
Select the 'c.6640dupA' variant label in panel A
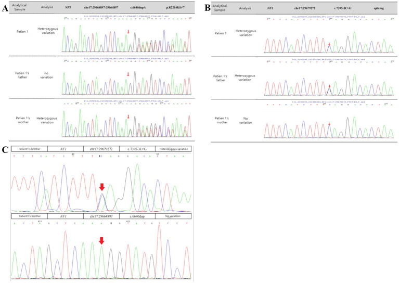coord(138,8)
